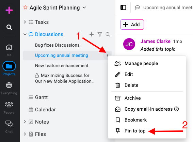The height and width of the screenshot is (142, 193).
Task: Open Bug fixes Discussions topic
Action: (x=57, y=45)
